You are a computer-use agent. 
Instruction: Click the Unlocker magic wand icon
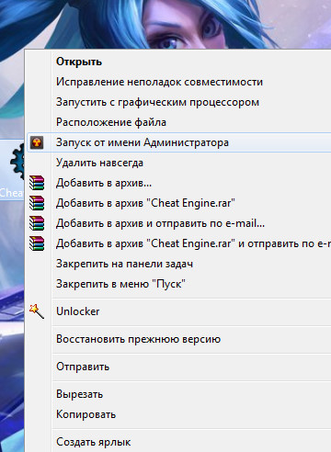37,311
